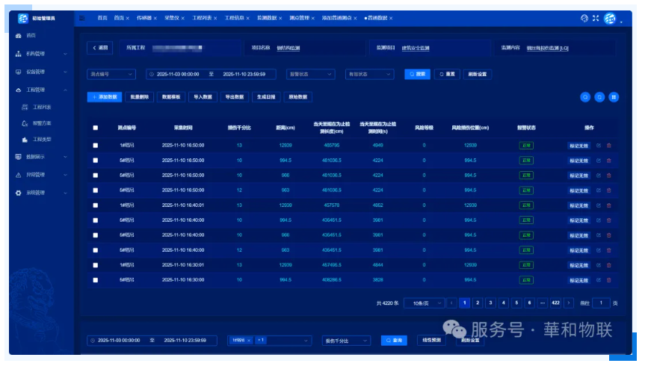Click the headset support icon in header
The height and width of the screenshot is (375, 648).
(x=584, y=18)
